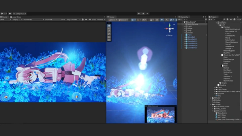Toggle the Scene effects icon

click(x=171, y=20)
